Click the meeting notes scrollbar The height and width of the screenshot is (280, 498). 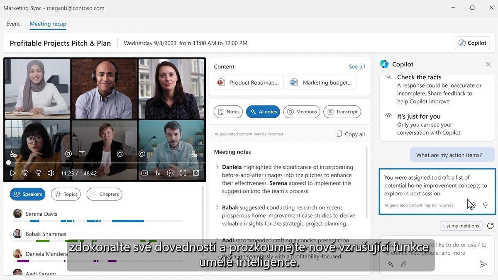tap(366, 183)
